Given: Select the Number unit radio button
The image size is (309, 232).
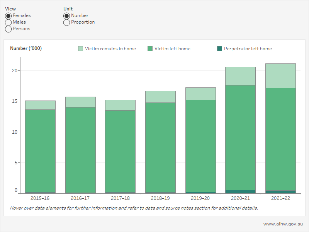Looking at the screenshot, I should point(66,16).
